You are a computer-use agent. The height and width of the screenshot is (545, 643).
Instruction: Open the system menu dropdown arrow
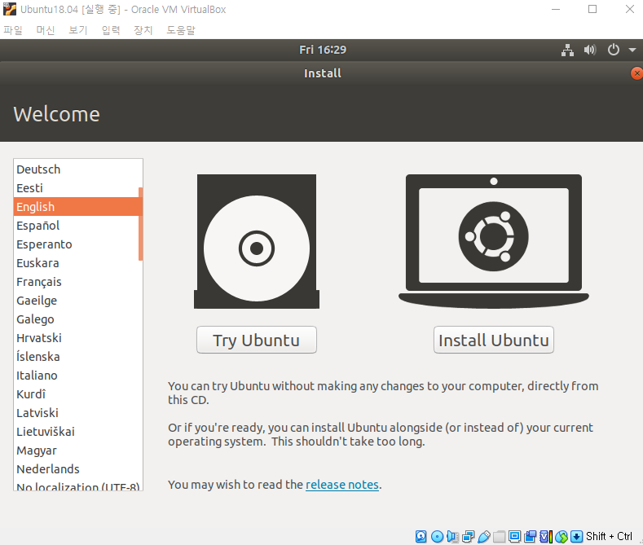(632, 50)
